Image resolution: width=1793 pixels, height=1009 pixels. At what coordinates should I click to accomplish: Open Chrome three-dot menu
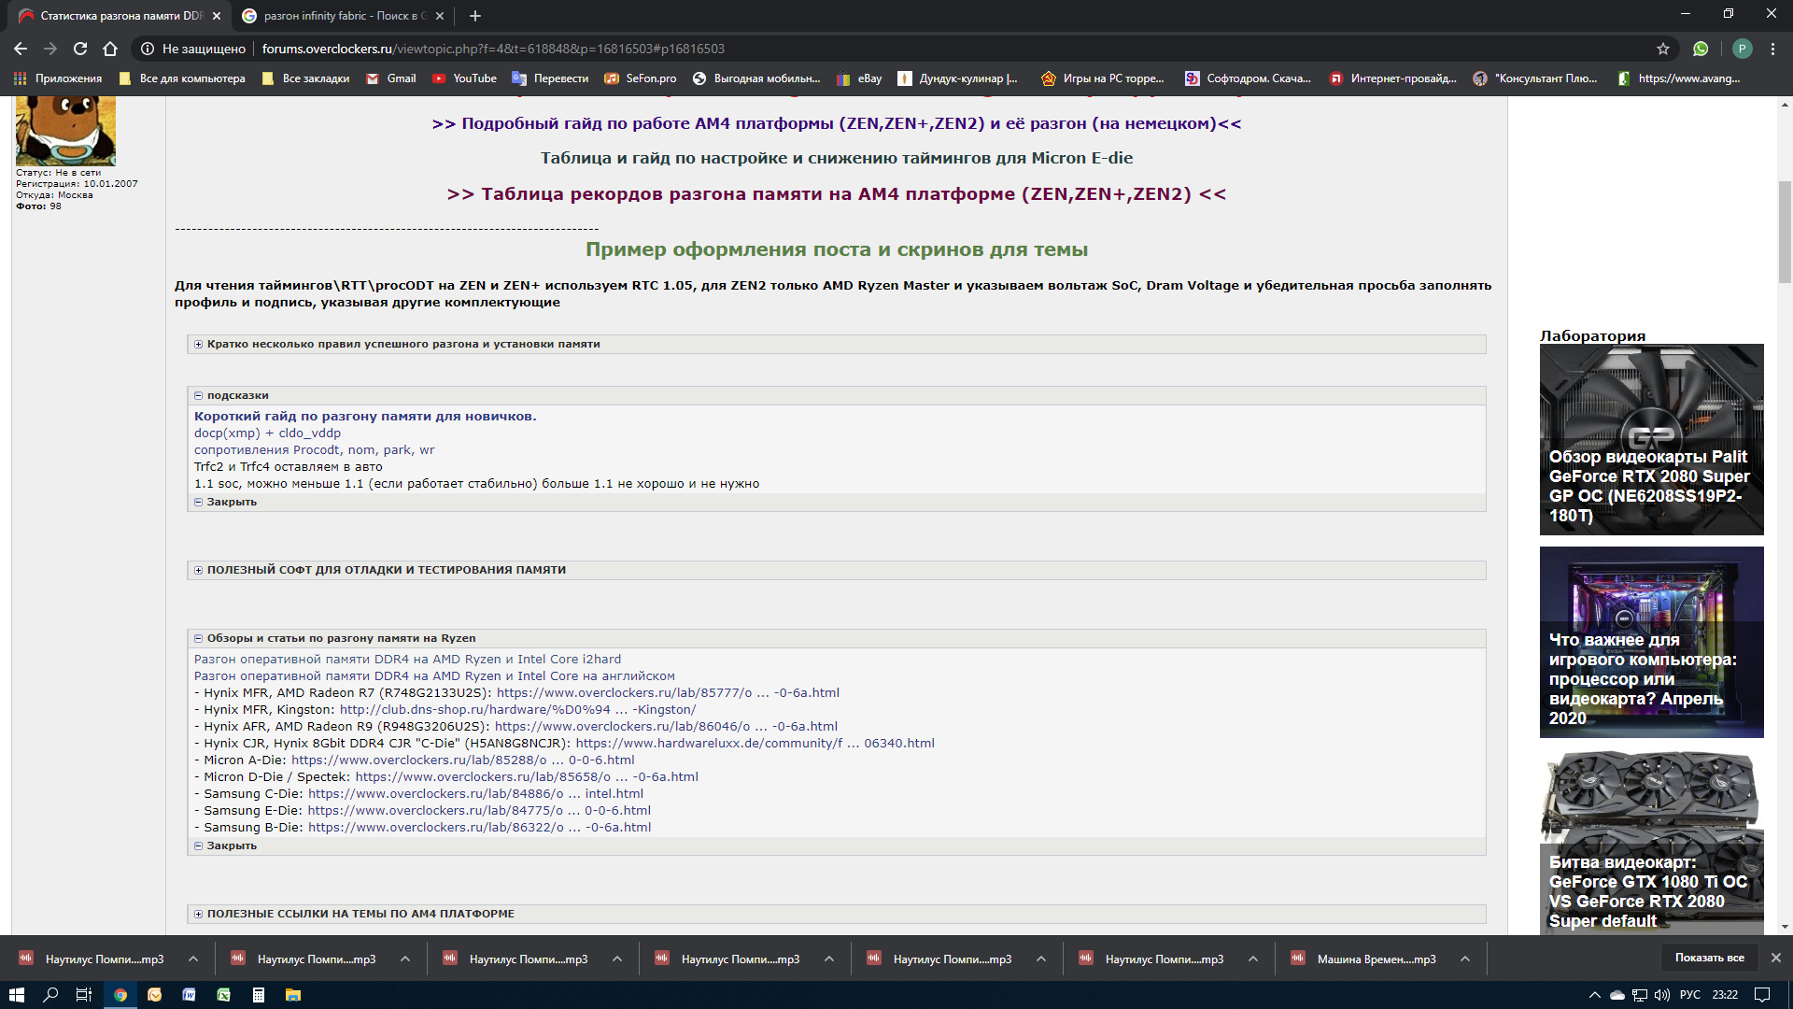[x=1772, y=49]
